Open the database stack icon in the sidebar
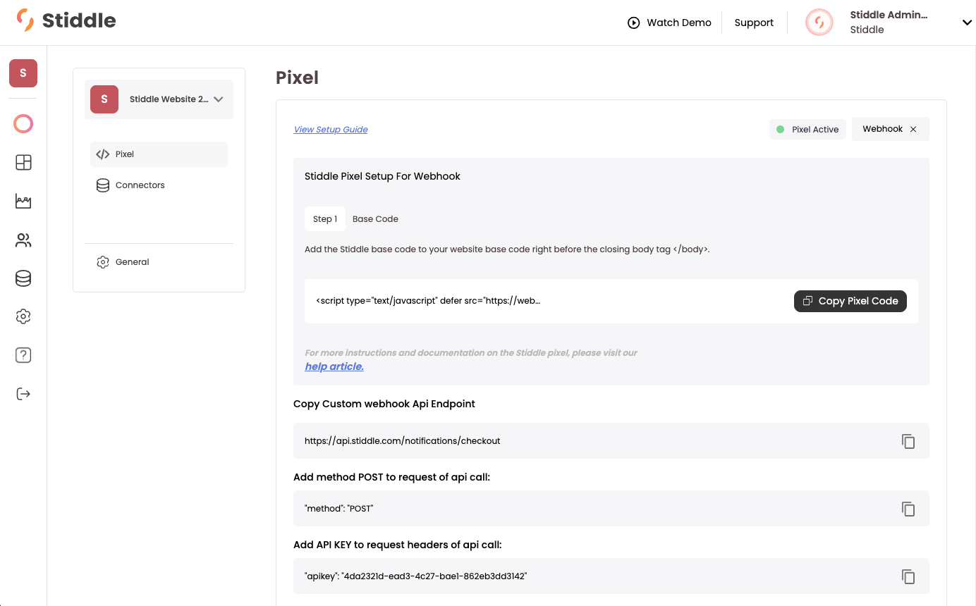This screenshot has height=606, width=976. pos(23,279)
